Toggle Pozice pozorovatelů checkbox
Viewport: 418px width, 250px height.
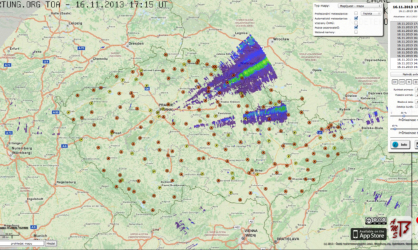coord(356,27)
